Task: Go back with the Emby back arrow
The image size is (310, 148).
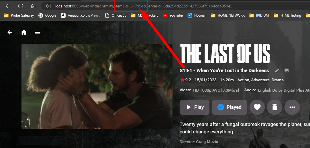Action: pyautogui.click(x=10, y=32)
